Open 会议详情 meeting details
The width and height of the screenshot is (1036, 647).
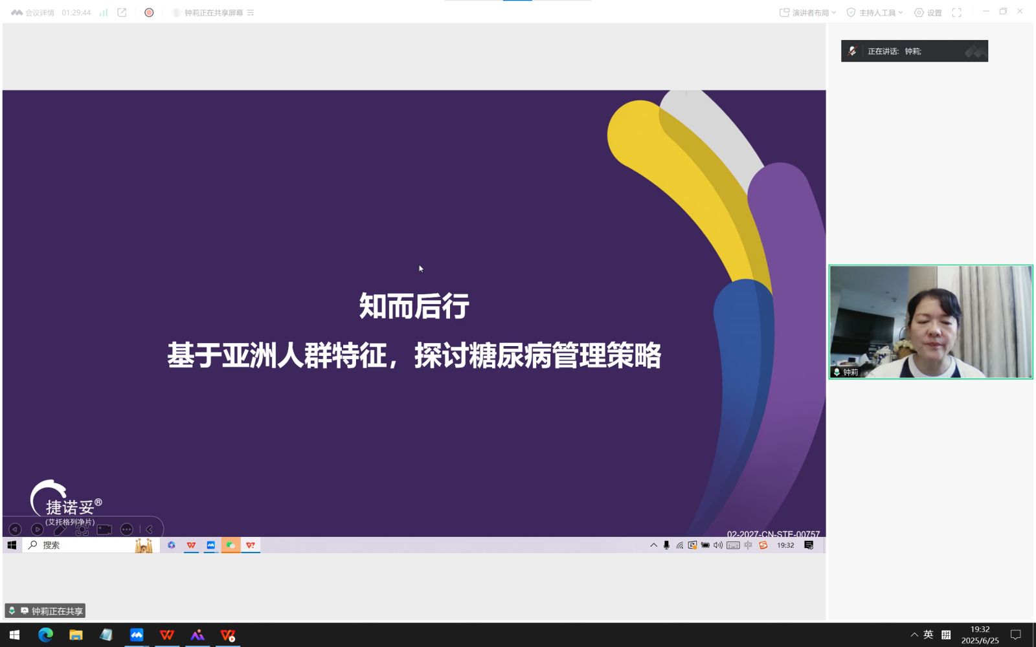[33, 12]
